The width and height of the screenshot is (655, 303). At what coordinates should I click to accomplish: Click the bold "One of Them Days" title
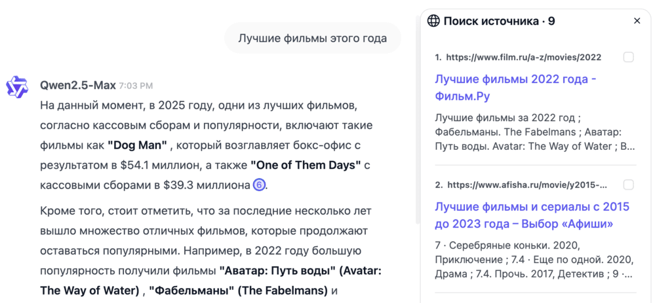point(306,165)
